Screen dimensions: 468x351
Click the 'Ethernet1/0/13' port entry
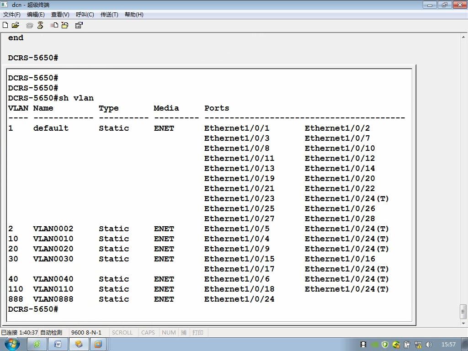click(239, 168)
